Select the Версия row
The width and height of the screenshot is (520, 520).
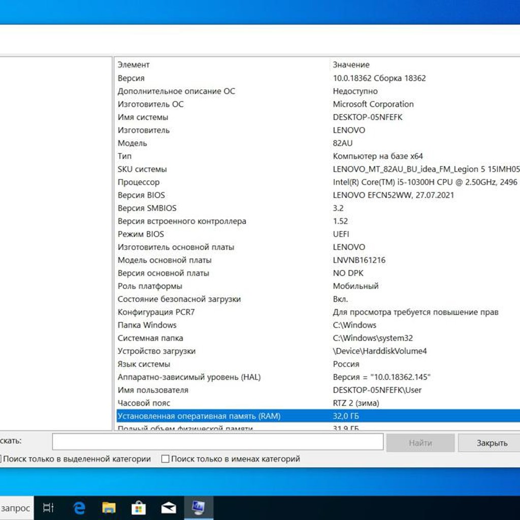tap(318, 78)
